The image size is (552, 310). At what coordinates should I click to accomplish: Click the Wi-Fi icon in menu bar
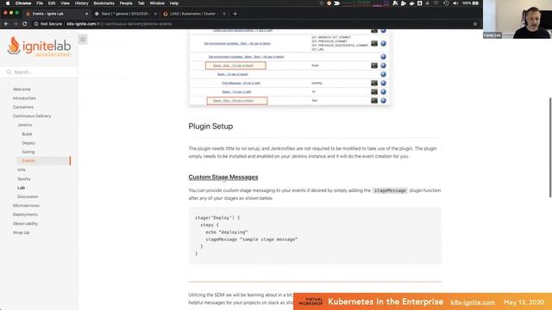point(436,3)
